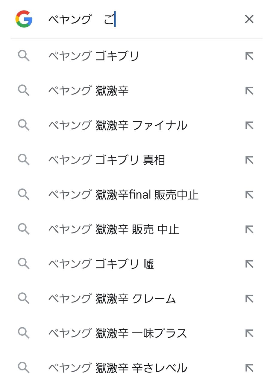This screenshot has width=273, height=383.
Task: Pick the suggestion ペヤング ゴキブリ 嘘
Action: 101,264
